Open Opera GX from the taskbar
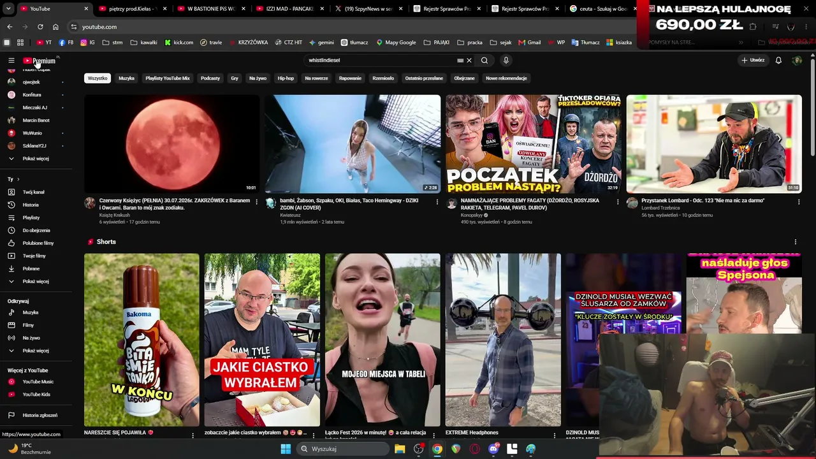Screen dimensions: 816x459 tap(475, 449)
